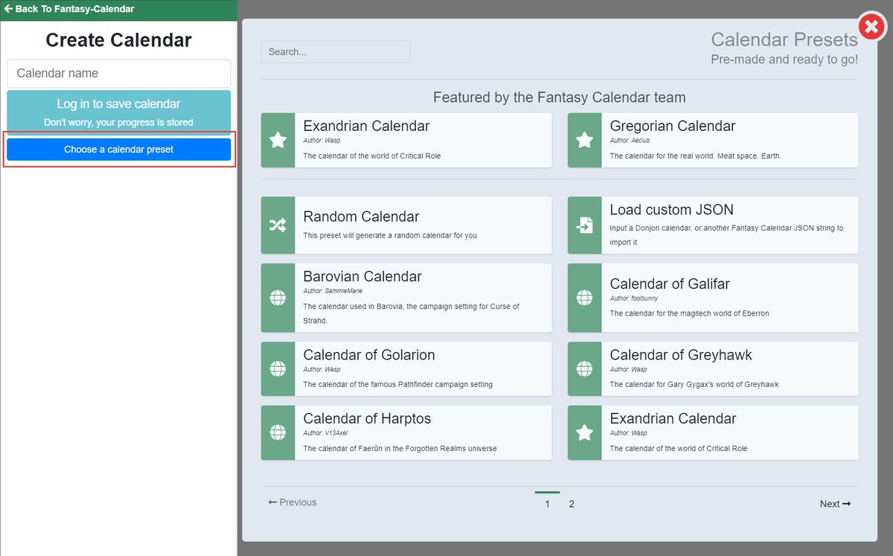Close the Calendar Presets dialog with the red X

871,27
